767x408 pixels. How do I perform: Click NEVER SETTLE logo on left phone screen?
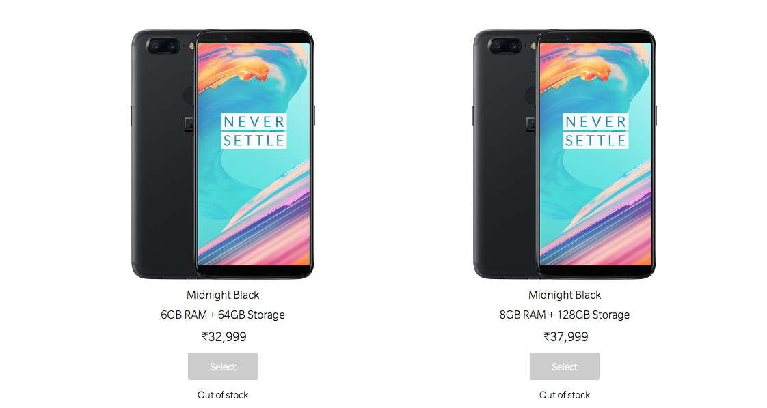tap(254, 131)
